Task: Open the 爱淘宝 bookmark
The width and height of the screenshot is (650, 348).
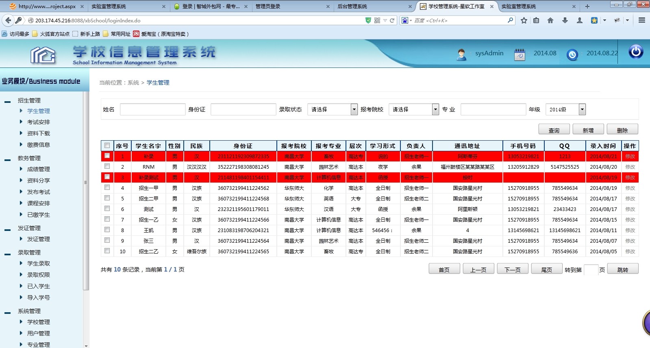Action: (161, 34)
